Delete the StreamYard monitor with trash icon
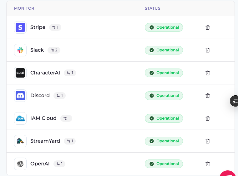Viewport: 238px width, 176px height. tap(207, 141)
